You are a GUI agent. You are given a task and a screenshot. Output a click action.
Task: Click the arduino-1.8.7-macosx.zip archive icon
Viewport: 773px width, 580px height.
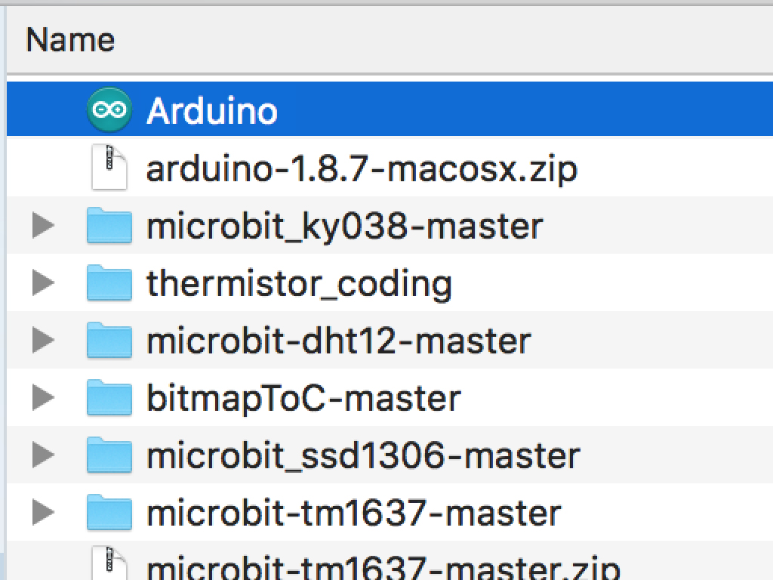click(109, 167)
